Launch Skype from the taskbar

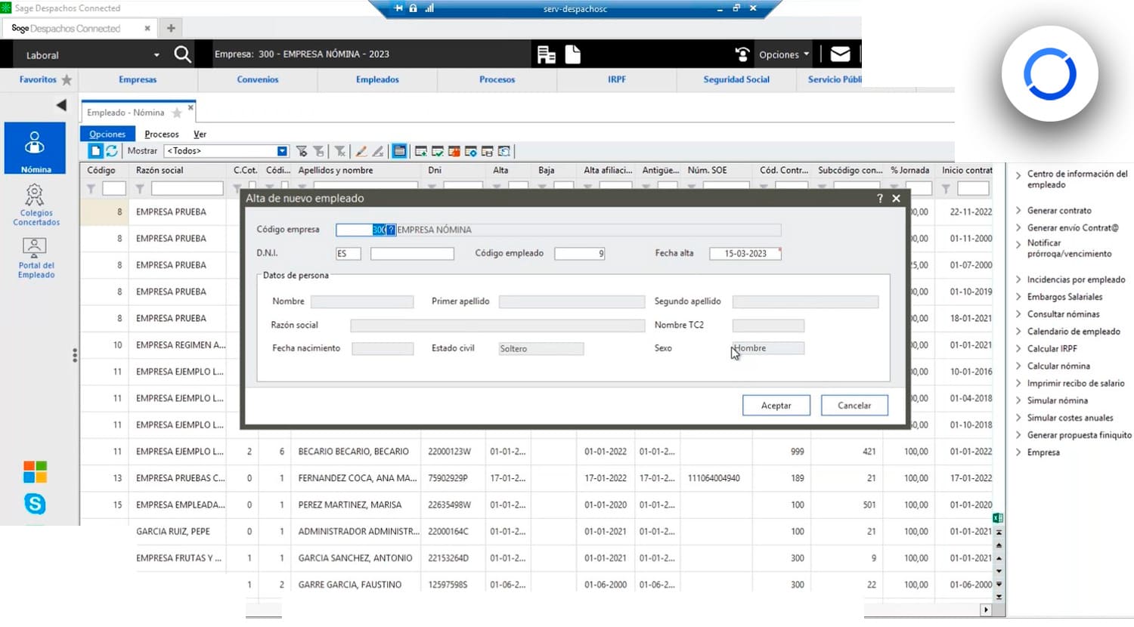(x=35, y=503)
